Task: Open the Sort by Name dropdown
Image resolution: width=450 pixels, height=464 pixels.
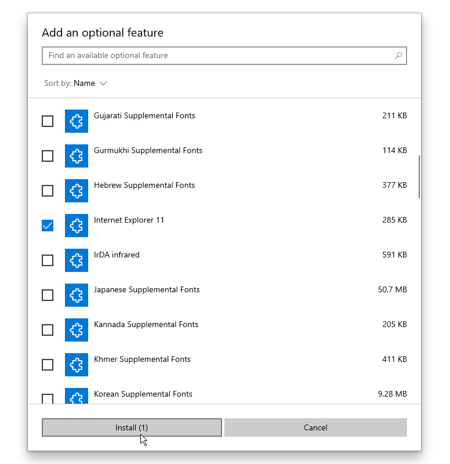Action: point(75,83)
